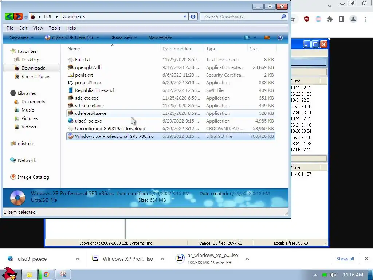This screenshot has width=373, height=280.
Task: Select Music library
Action: coord(24,110)
